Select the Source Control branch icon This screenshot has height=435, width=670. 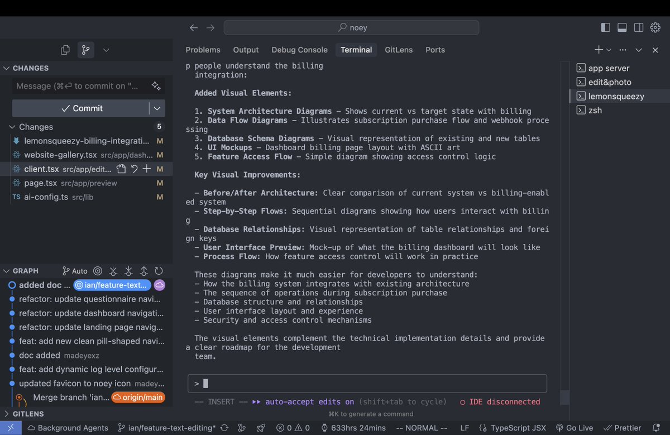85,50
